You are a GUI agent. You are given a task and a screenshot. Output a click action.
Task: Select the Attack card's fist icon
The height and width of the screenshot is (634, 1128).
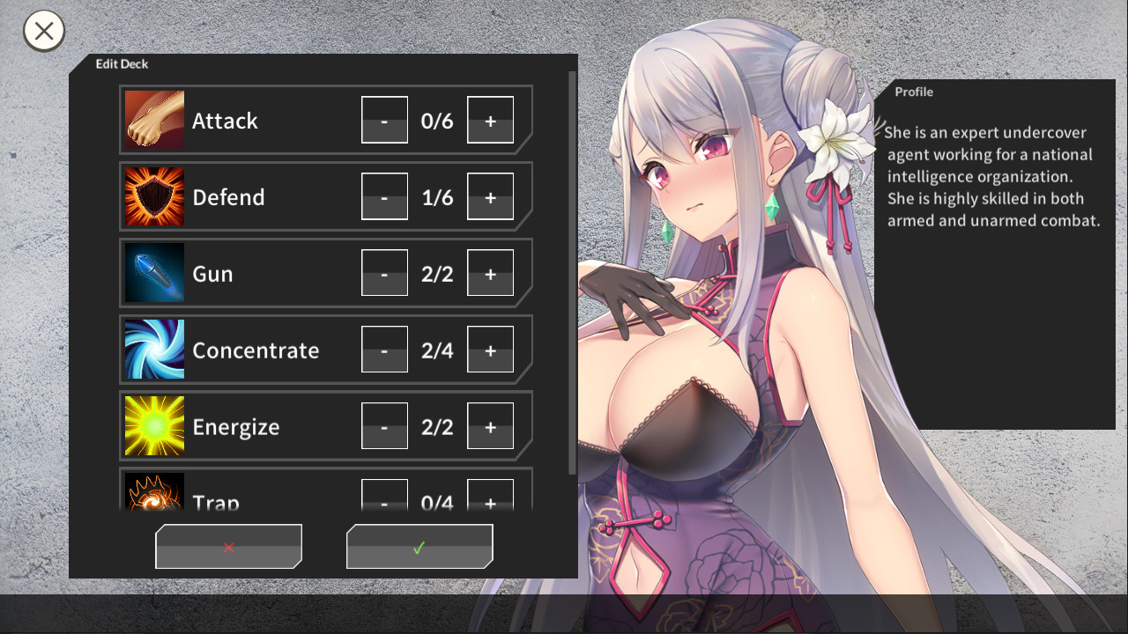pos(154,120)
